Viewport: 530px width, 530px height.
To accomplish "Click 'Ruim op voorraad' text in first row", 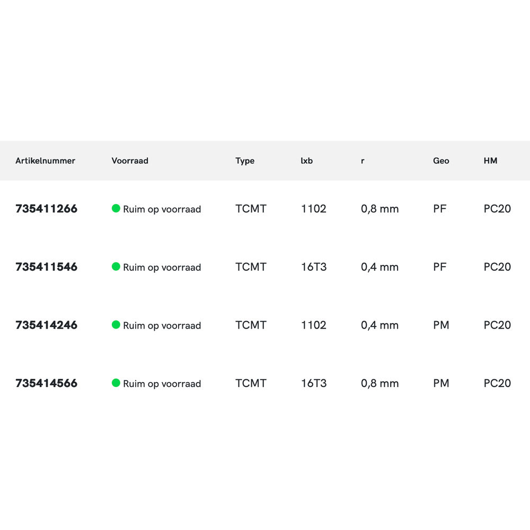I will click(x=162, y=209).
